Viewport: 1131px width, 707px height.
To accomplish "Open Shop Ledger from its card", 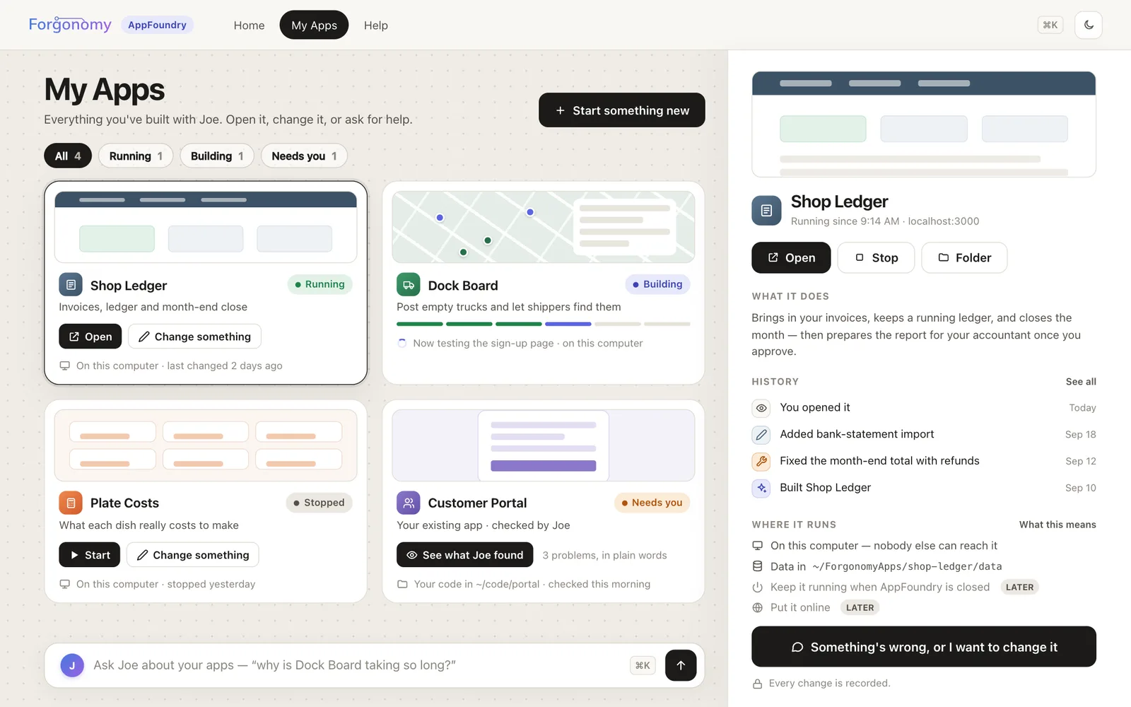I will pyautogui.click(x=90, y=337).
